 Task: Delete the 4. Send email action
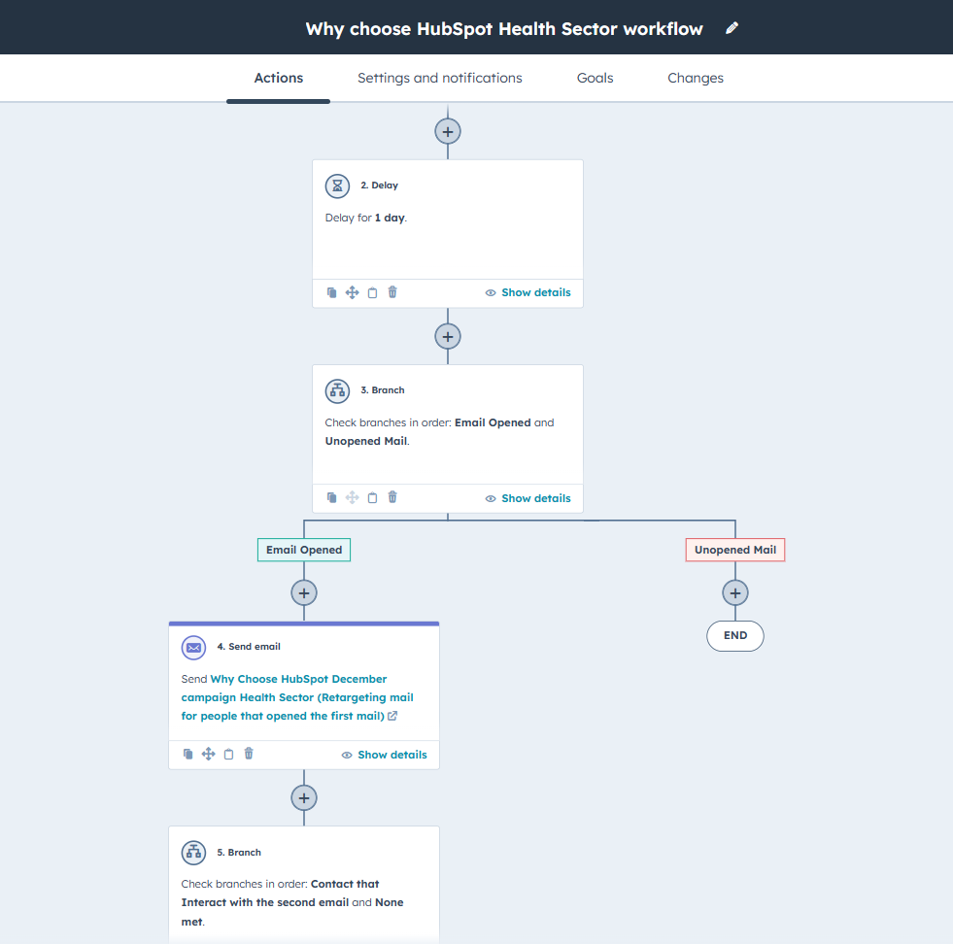point(249,754)
